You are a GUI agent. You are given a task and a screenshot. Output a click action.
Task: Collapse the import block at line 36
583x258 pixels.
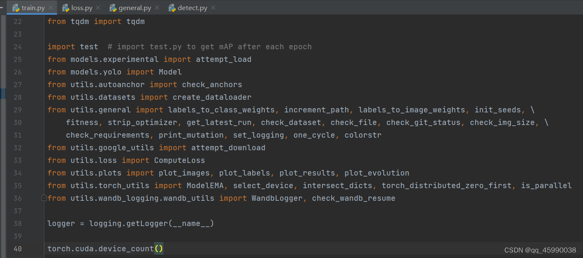(43, 198)
